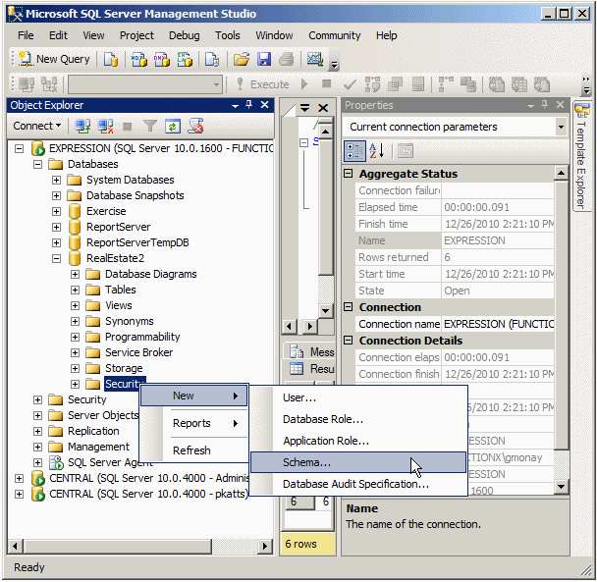Click the Disconnect Object Explorer icon

coord(105,126)
